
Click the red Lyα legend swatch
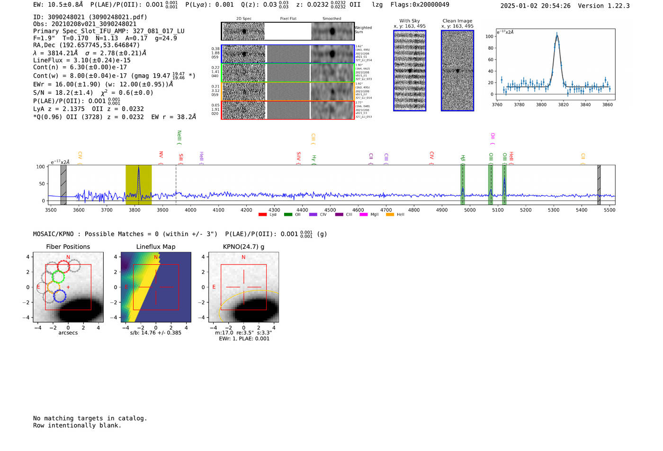coord(262,215)
